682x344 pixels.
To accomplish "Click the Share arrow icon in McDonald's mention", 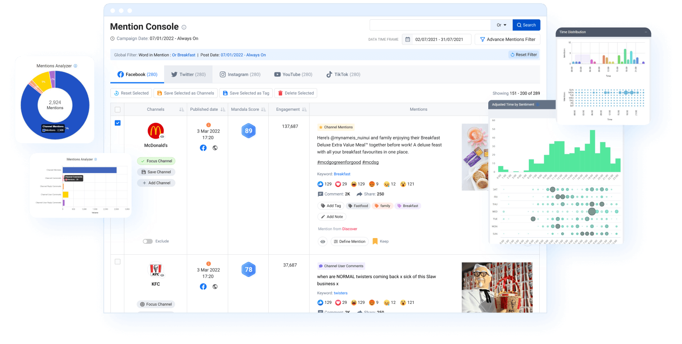I will [360, 194].
